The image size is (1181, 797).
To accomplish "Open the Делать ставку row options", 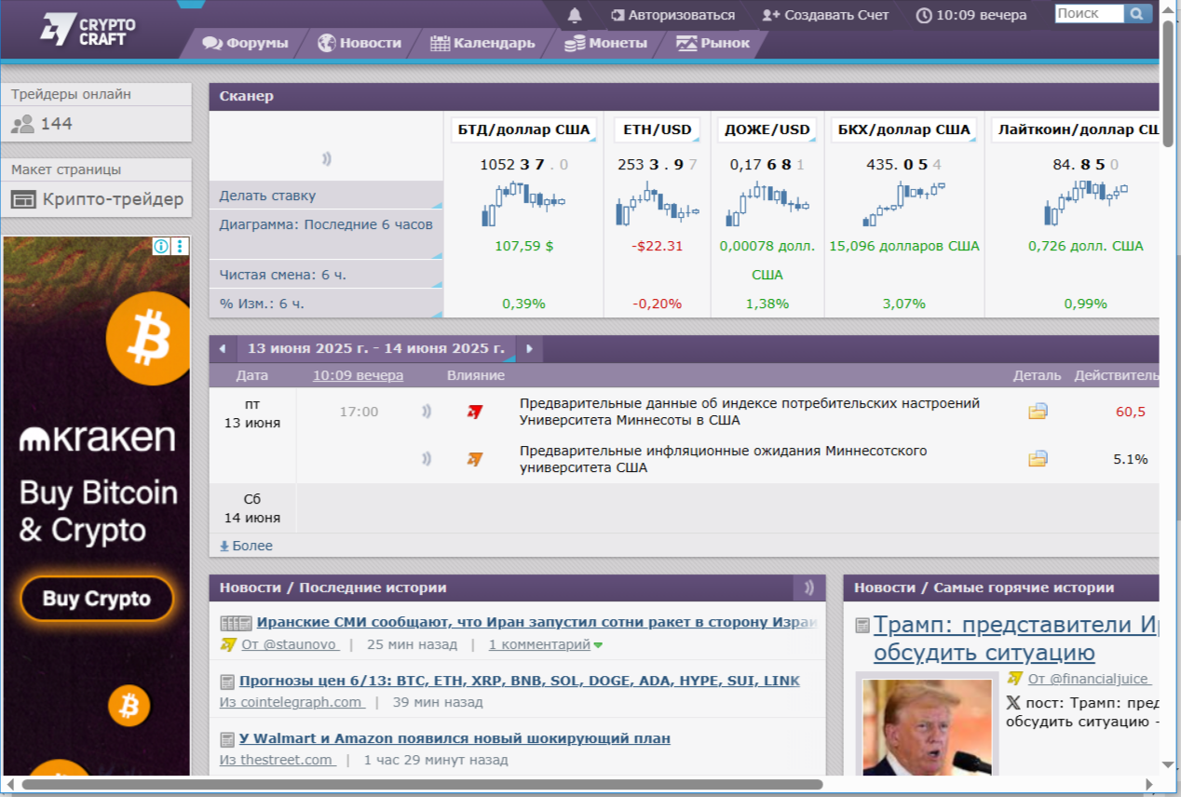I will pyautogui.click(x=326, y=196).
